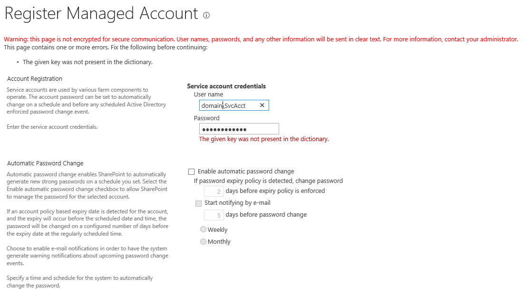Screen dimensions: 525x296
Task: Toggle Start notifying by e-mail checkbox
Action: coord(199,203)
